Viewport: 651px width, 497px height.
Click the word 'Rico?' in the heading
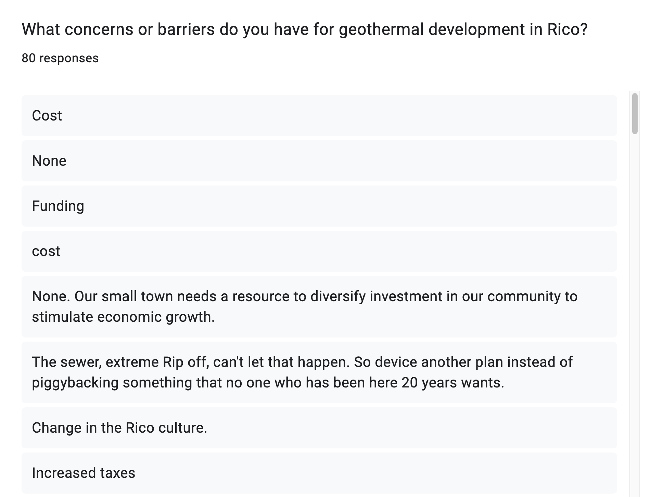567,29
